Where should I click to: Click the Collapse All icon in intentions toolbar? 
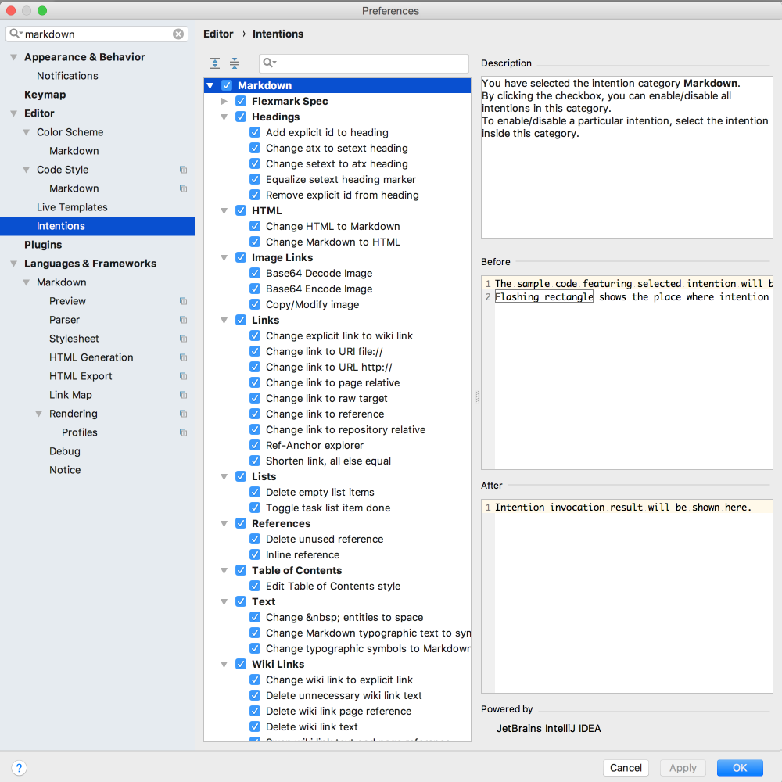point(235,63)
